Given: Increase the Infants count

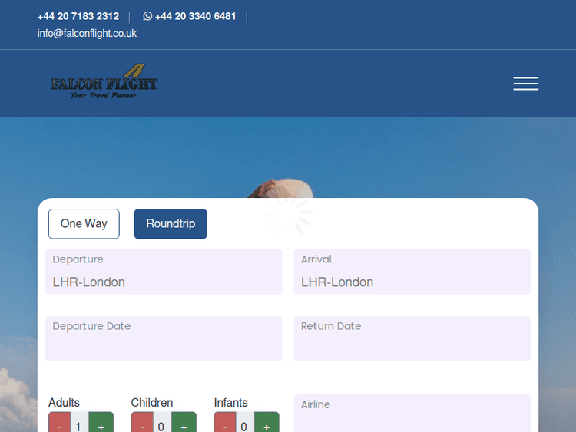Looking at the screenshot, I should coord(266,423).
